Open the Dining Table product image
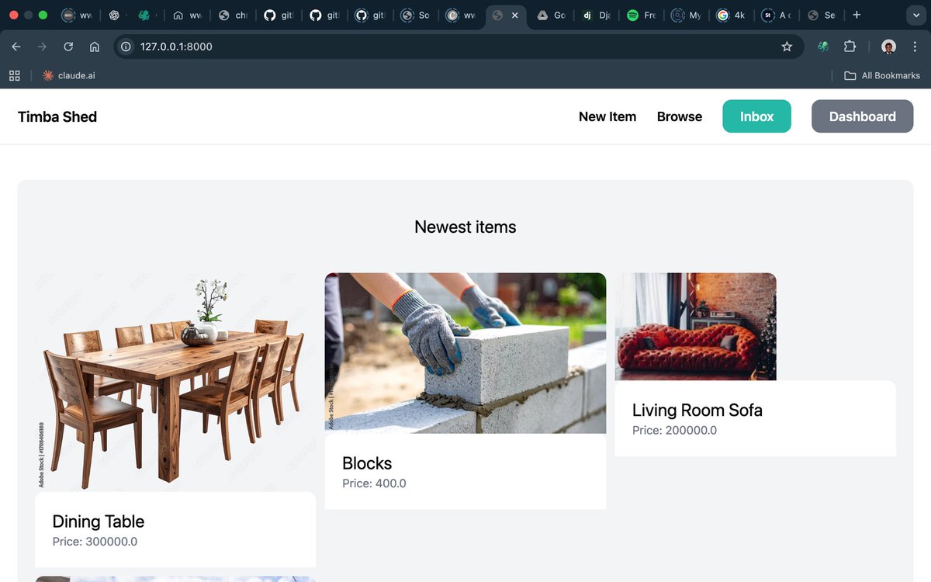 coord(175,382)
